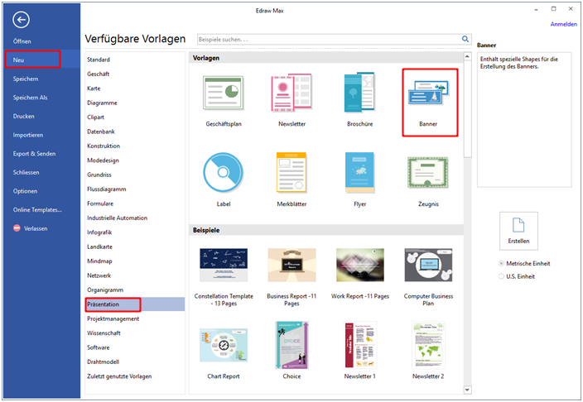Image resolution: width=583 pixels, height=402 pixels.
Task: Select the Geschäft category
Action: [99, 74]
